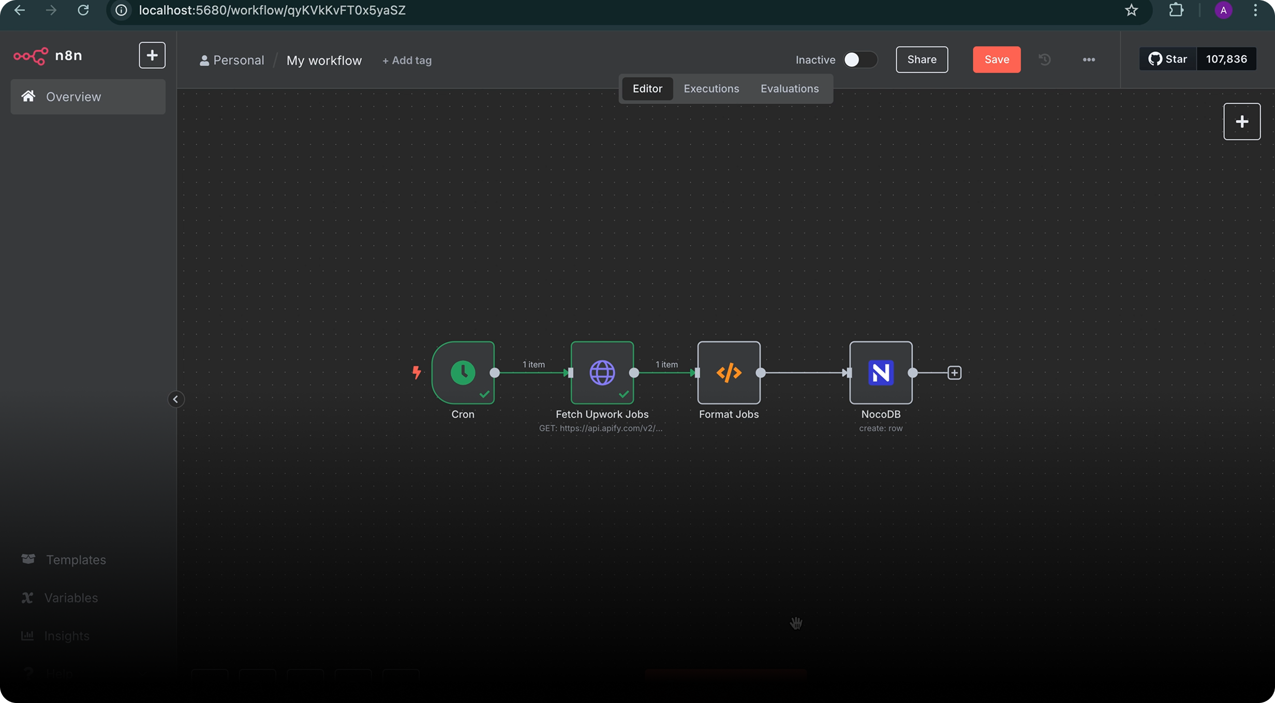
Task: Click the Overview home icon
Action: (x=28, y=96)
